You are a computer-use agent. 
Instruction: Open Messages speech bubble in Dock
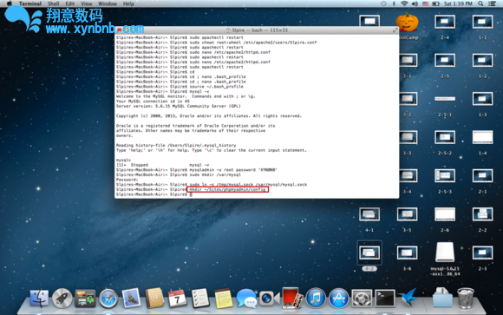tap(246, 299)
